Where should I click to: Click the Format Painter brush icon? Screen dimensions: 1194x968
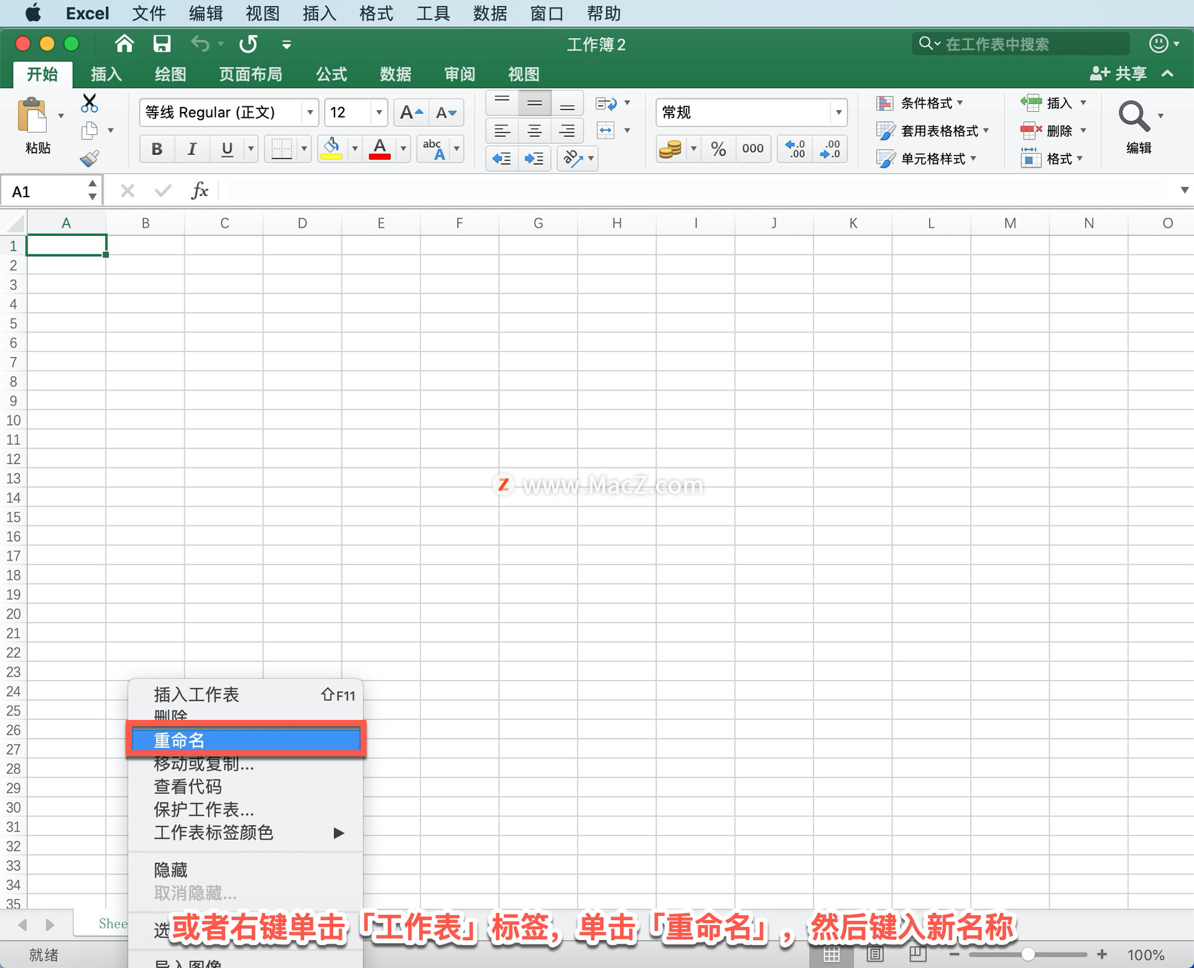90,159
